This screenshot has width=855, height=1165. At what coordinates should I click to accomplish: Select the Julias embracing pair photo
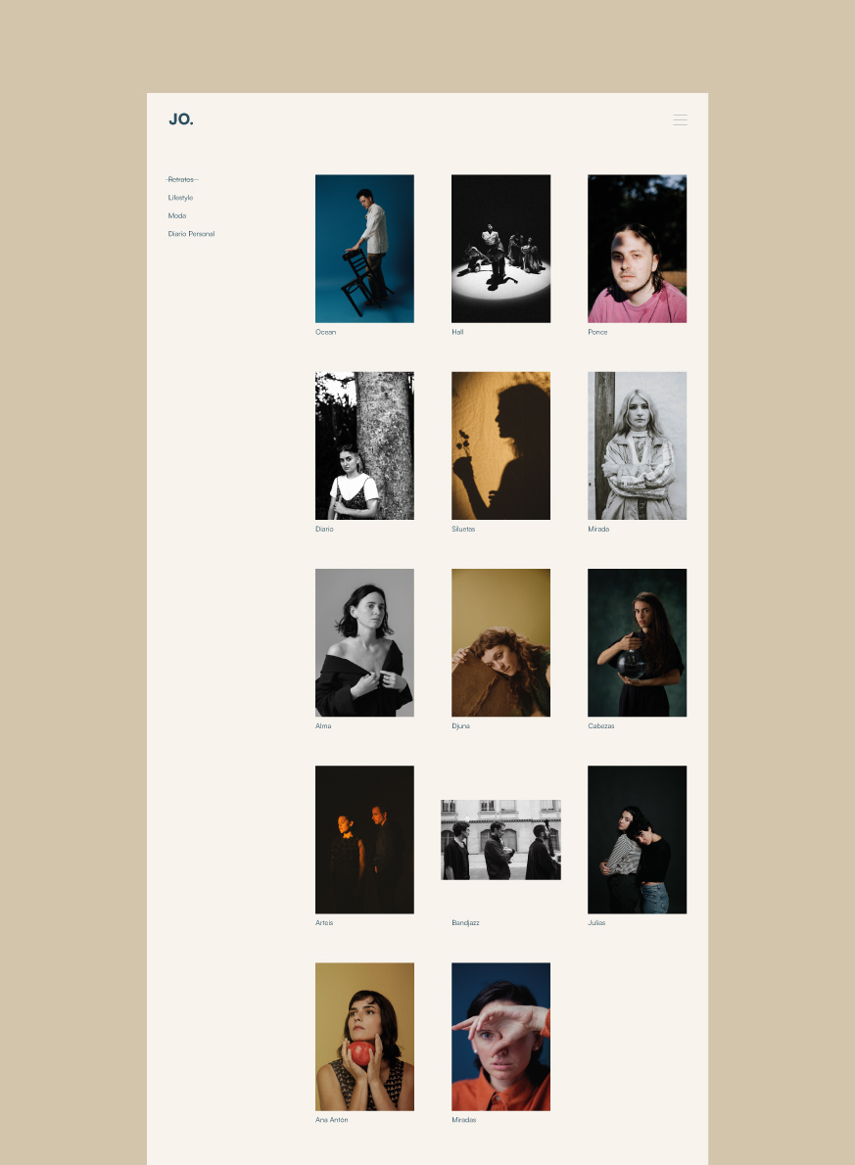[x=638, y=840]
